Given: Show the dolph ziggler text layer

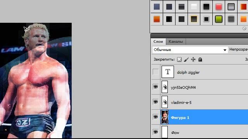Looking at the screenshot, I should 155,72.
